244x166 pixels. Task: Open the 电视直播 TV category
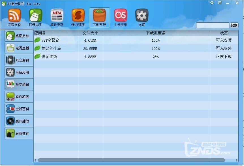(19, 48)
